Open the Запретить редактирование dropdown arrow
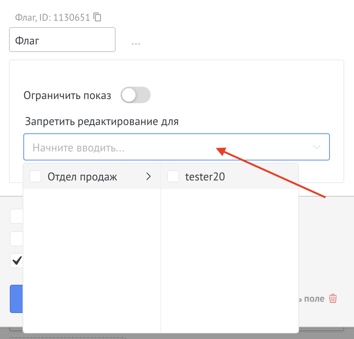This screenshot has height=339, width=354. (x=316, y=147)
